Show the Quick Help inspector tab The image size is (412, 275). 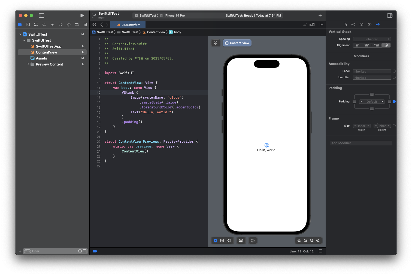point(361,25)
